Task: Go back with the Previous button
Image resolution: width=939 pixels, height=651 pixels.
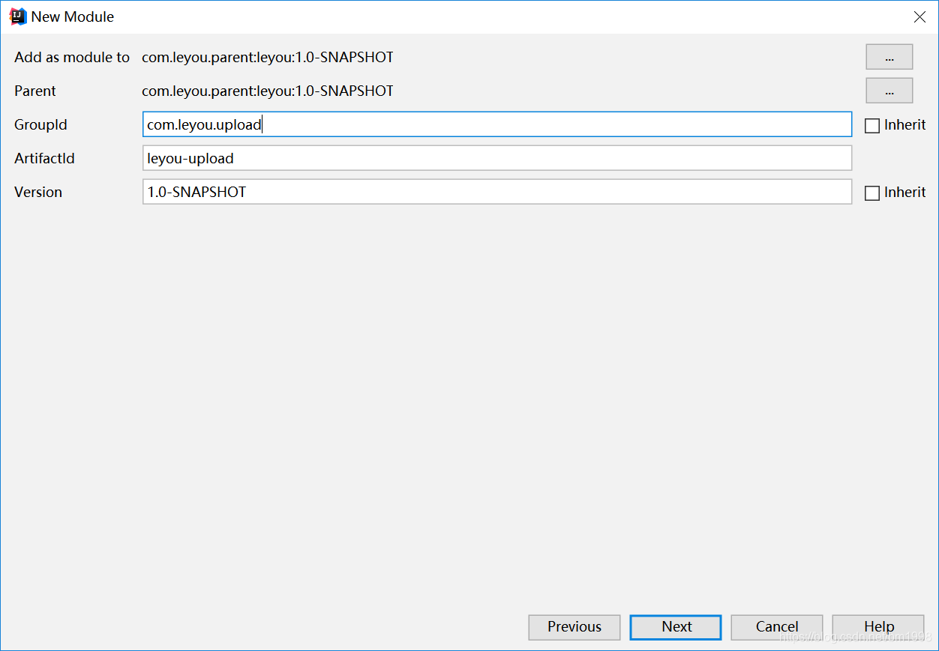Action: (574, 627)
